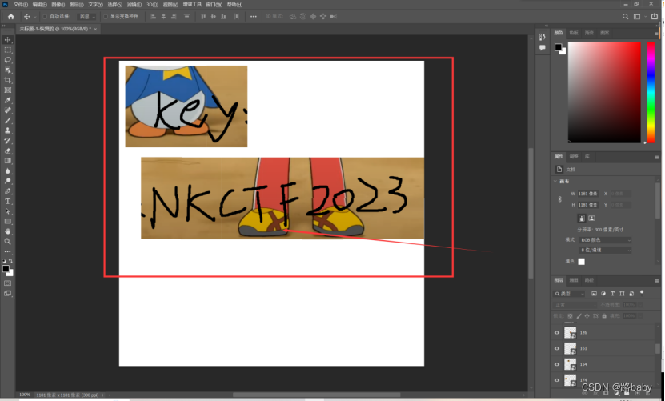The width and height of the screenshot is (665, 401).
Task: Click the Home icon in options bar
Action: (11, 17)
